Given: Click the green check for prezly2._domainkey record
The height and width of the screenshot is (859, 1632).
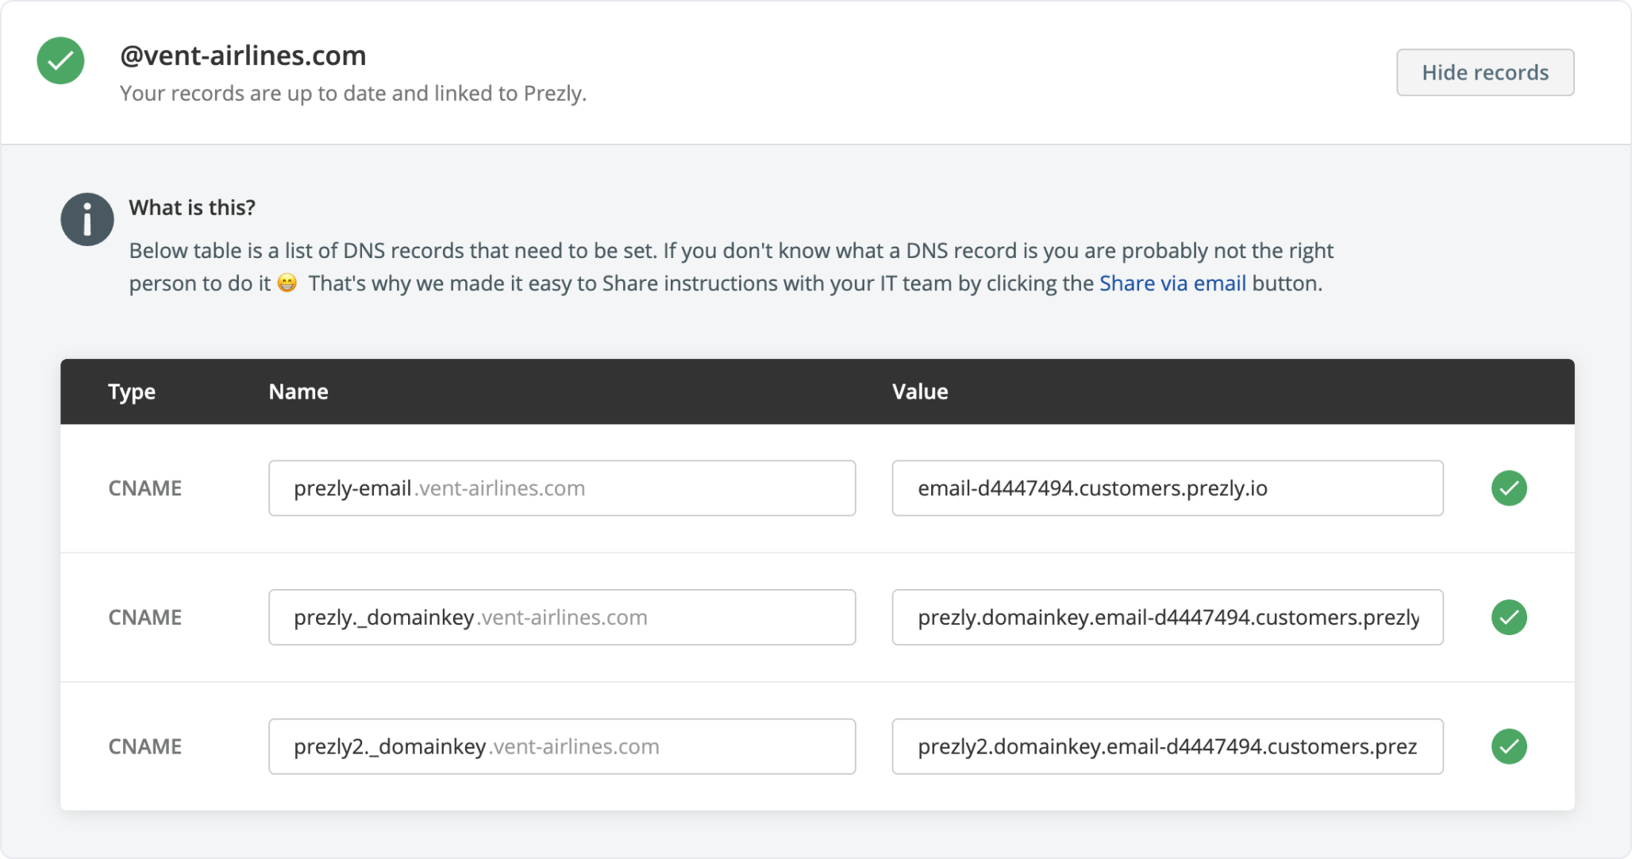Looking at the screenshot, I should 1509,746.
